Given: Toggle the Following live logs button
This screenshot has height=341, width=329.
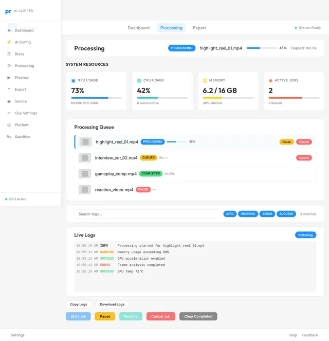Looking at the screenshot, I should pyautogui.click(x=305, y=235).
